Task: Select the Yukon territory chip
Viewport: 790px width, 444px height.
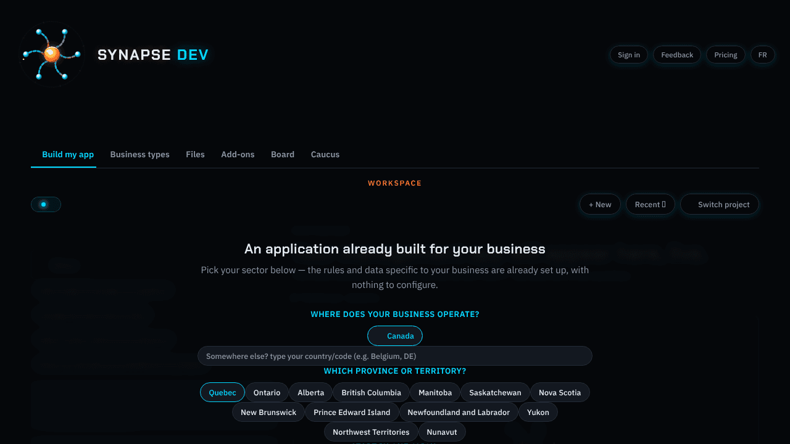Action: [x=538, y=413]
